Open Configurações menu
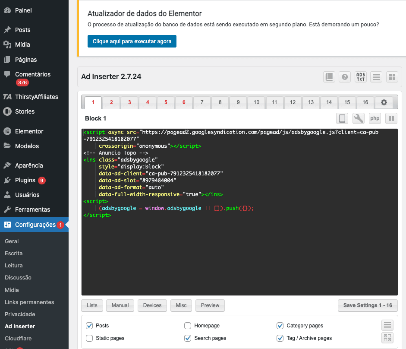This screenshot has height=349, width=406. click(34, 225)
